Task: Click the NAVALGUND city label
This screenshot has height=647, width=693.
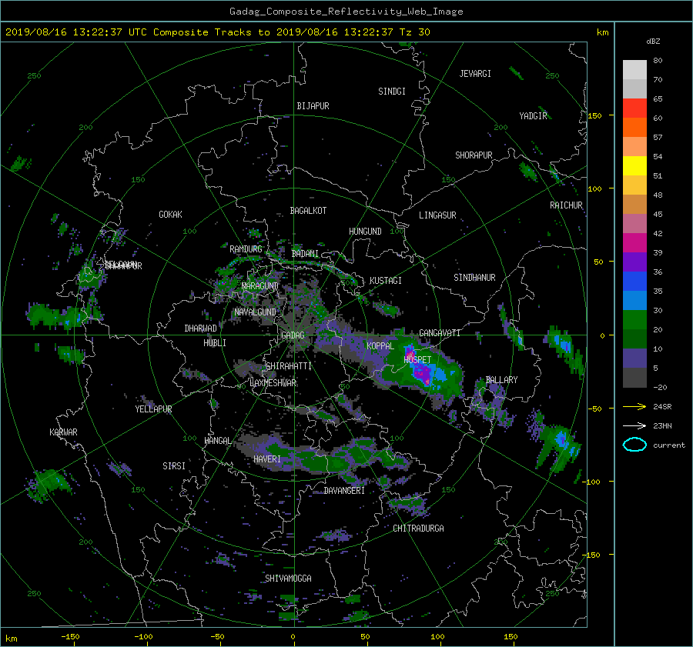Action: (x=255, y=312)
